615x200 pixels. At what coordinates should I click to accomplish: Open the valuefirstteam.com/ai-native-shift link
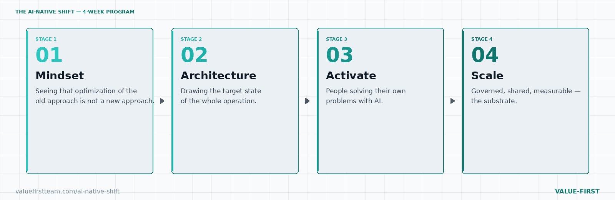[67, 191]
